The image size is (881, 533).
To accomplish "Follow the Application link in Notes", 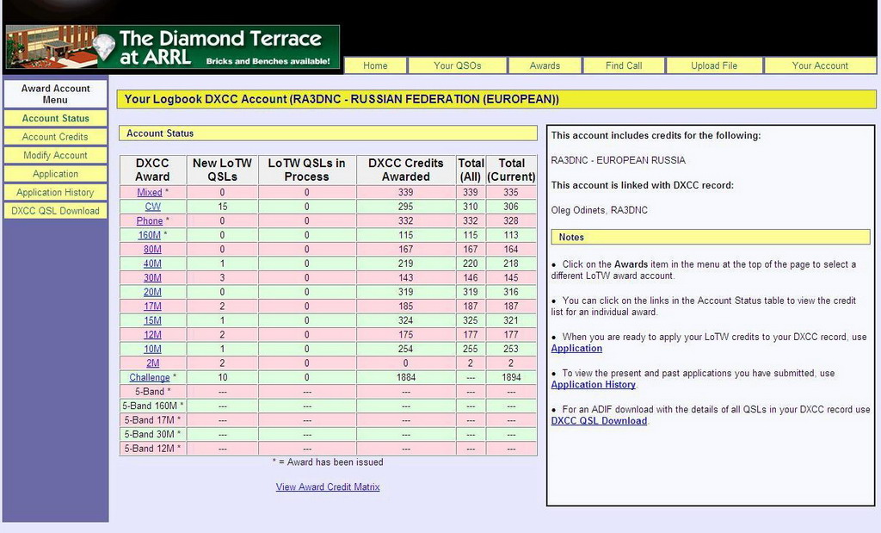I will (576, 348).
